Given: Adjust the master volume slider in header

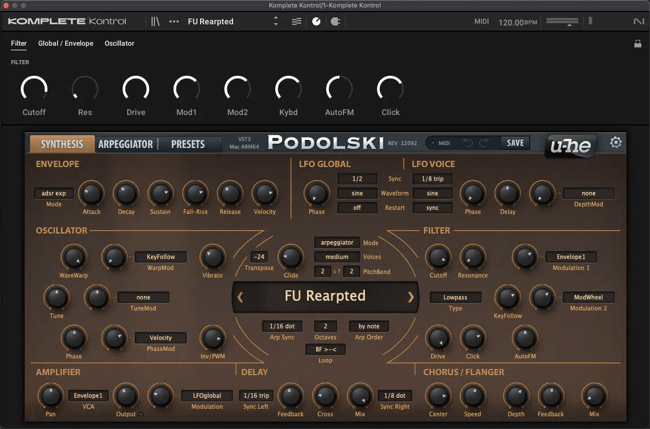Looking at the screenshot, I should (562, 21).
